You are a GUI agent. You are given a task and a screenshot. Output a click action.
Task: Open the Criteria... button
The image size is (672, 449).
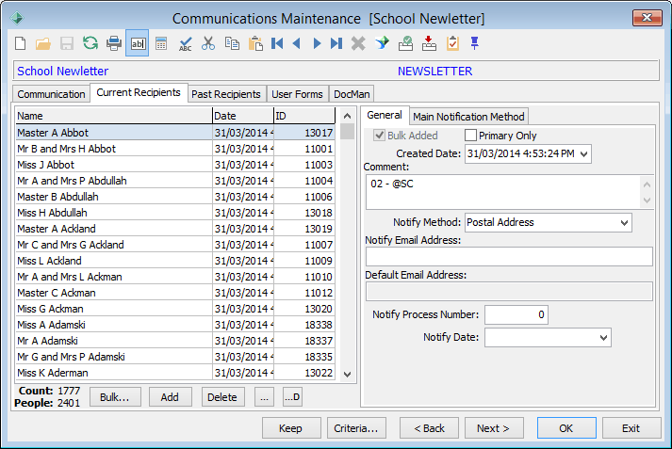[356, 428]
